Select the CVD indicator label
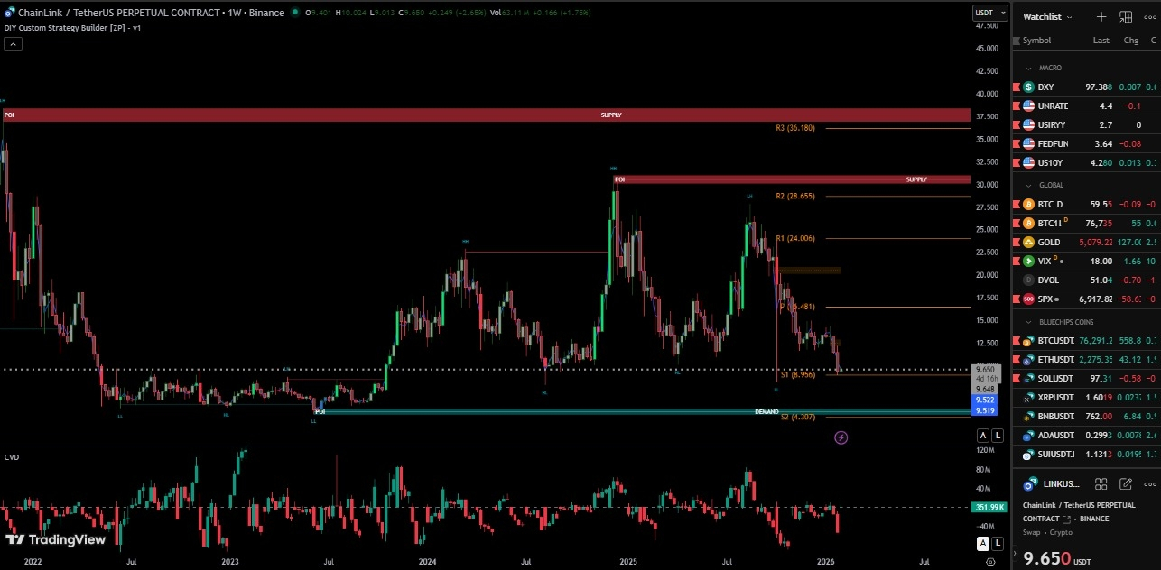The image size is (1161, 570). (12, 457)
